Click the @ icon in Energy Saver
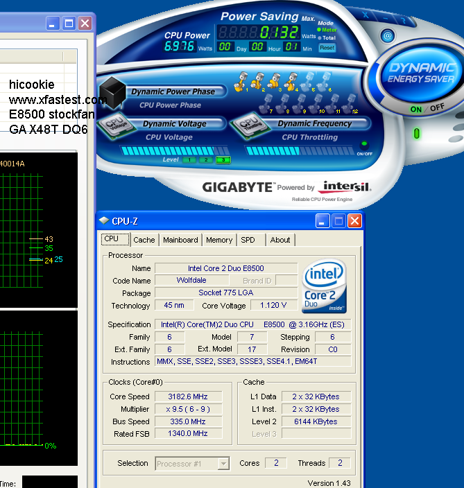 388,36
